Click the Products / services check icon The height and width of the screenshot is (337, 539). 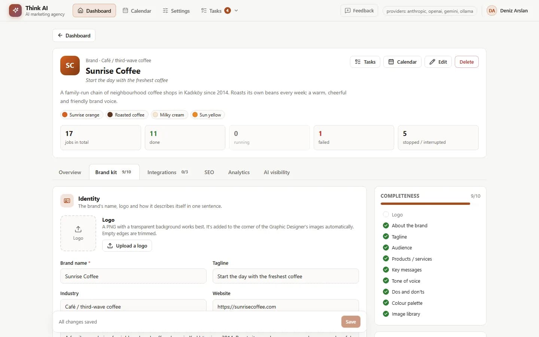(386, 258)
